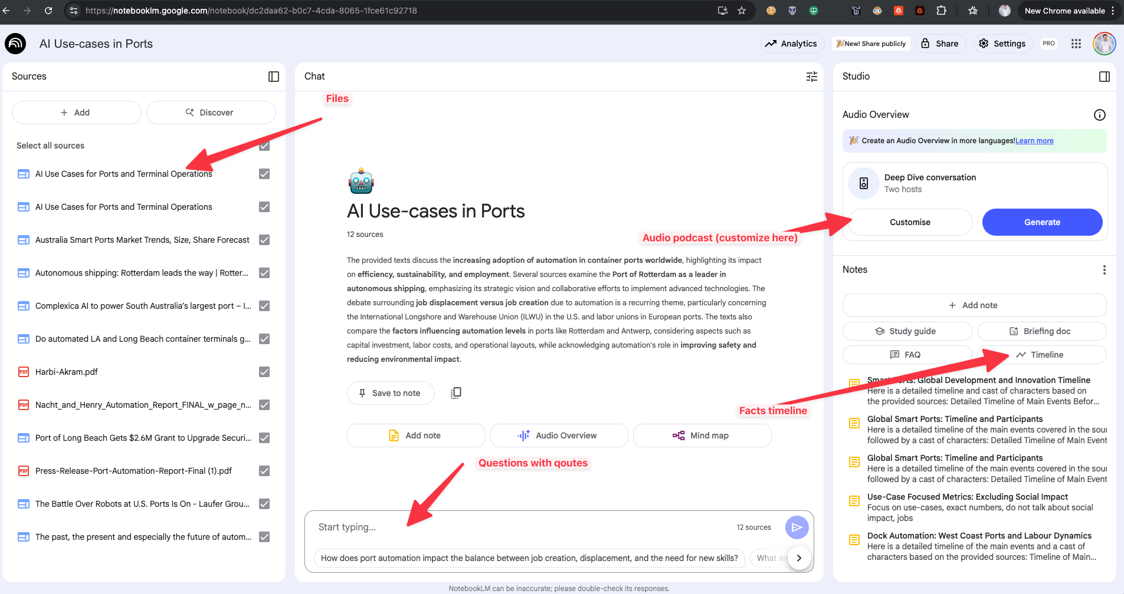This screenshot has height=594, width=1124.
Task: Add note in Studio panel
Action: coord(974,305)
